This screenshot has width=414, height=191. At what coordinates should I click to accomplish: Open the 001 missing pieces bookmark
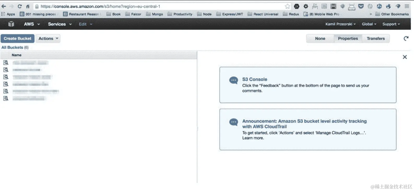click(x=38, y=14)
